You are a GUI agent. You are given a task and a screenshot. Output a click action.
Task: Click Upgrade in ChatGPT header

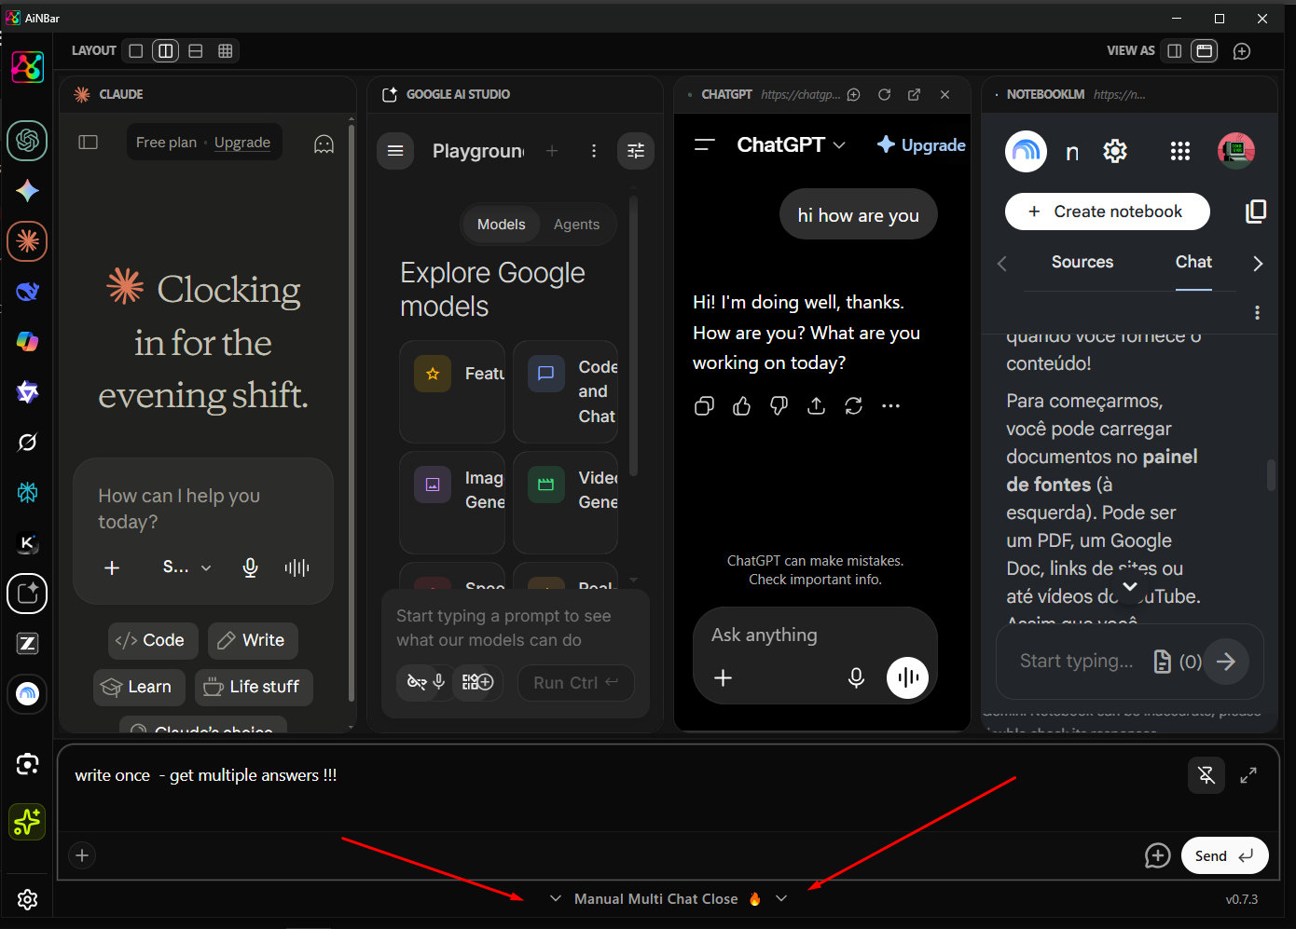[x=921, y=144]
